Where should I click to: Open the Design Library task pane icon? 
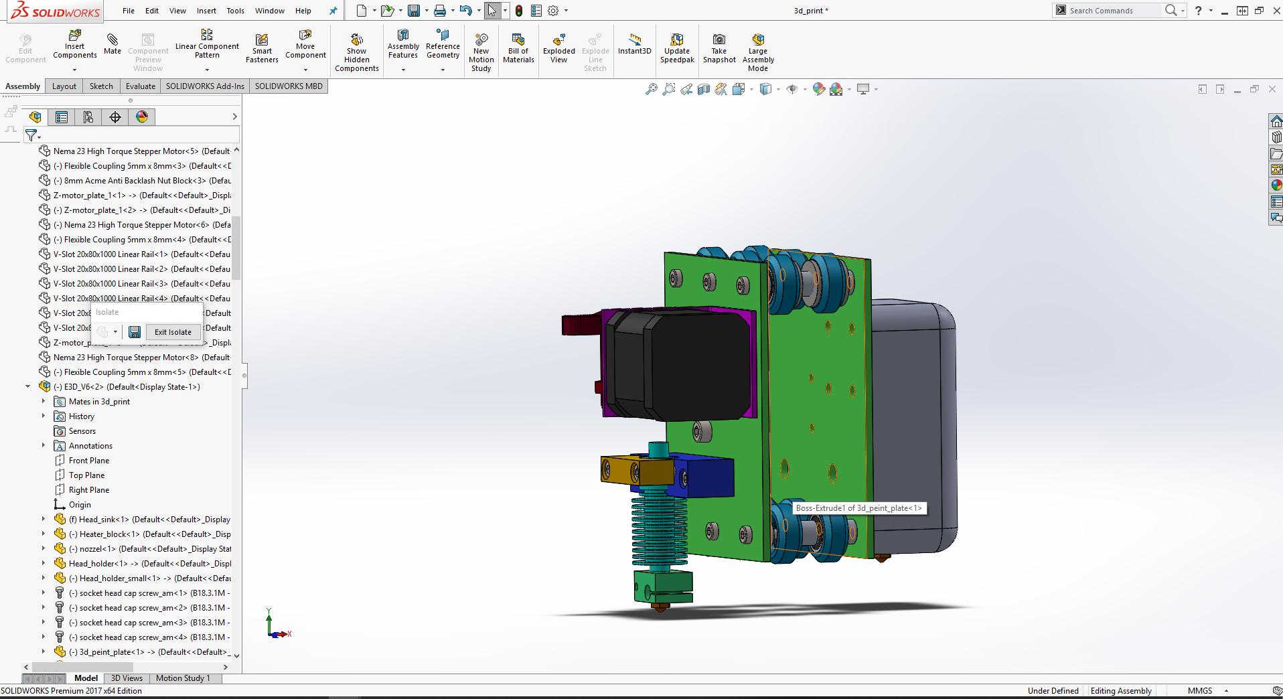pyautogui.click(x=1276, y=137)
